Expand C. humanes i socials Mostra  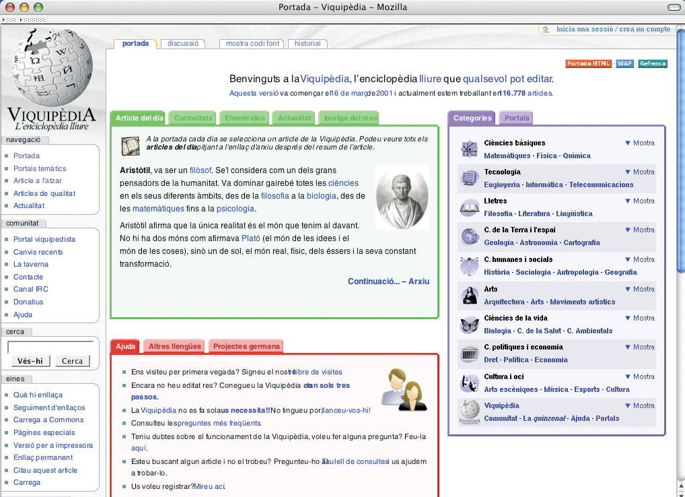pos(639,259)
